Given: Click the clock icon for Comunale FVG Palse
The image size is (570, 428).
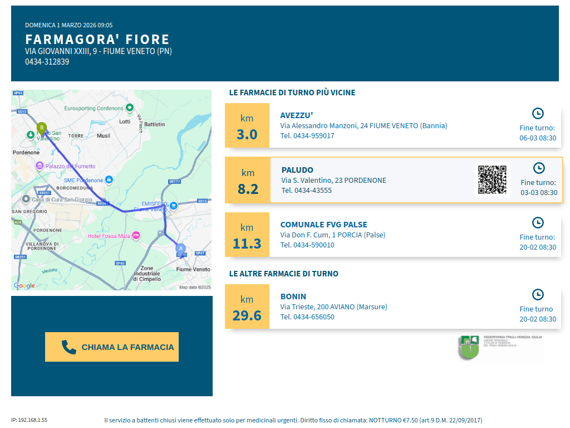Looking at the screenshot, I should [538, 222].
